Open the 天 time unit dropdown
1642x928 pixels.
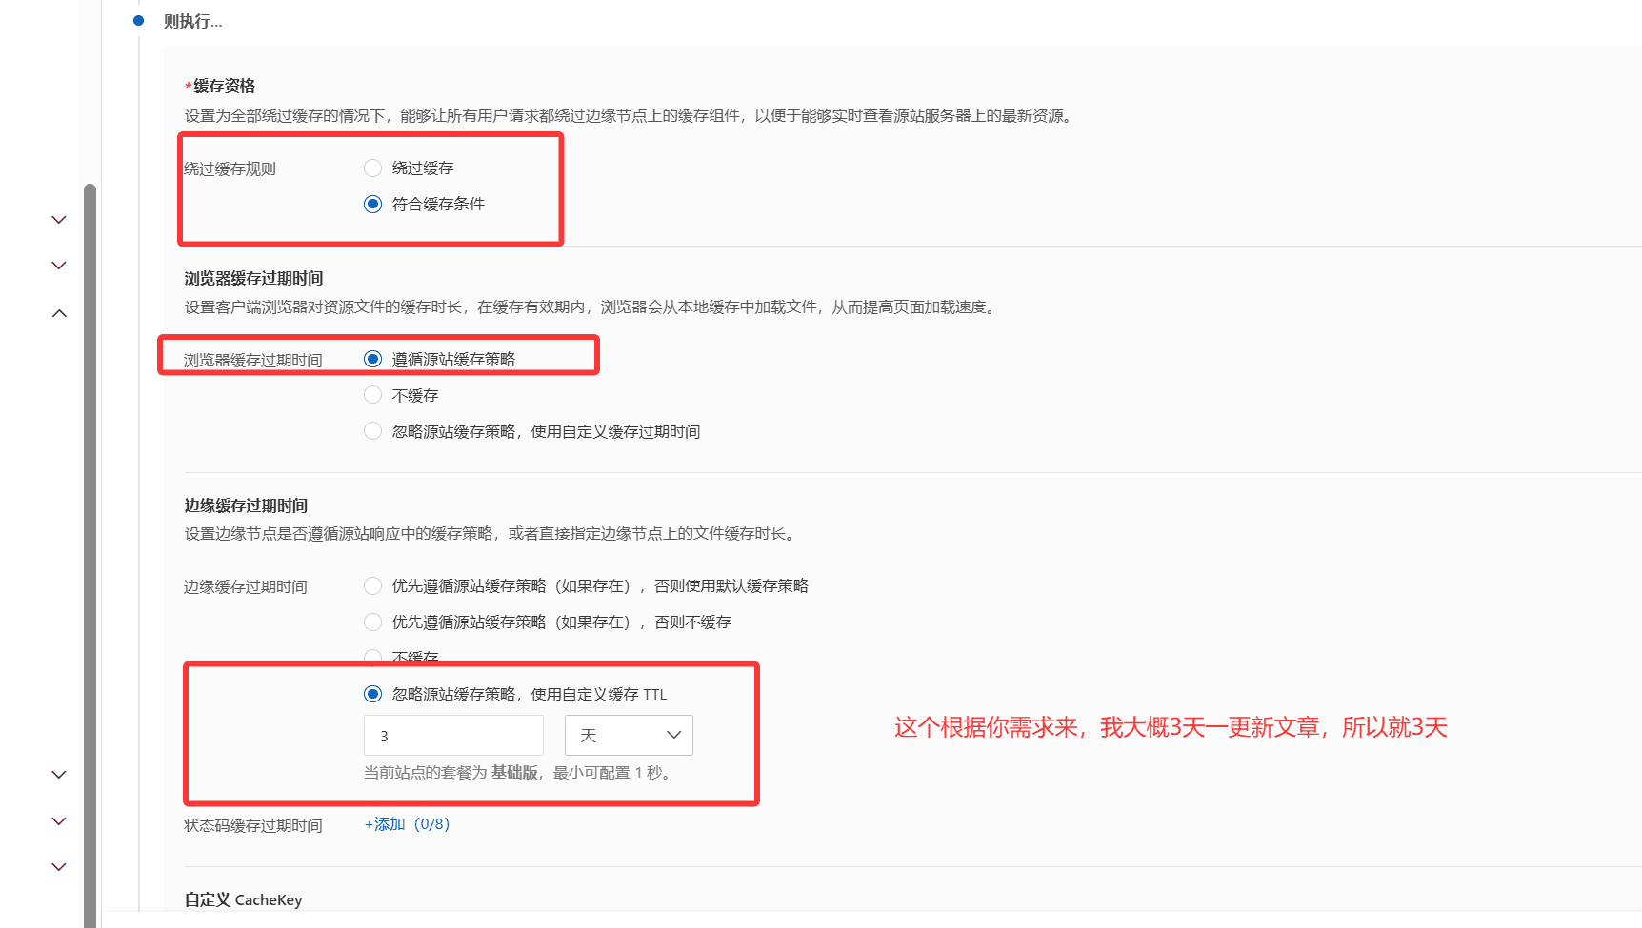(x=629, y=736)
